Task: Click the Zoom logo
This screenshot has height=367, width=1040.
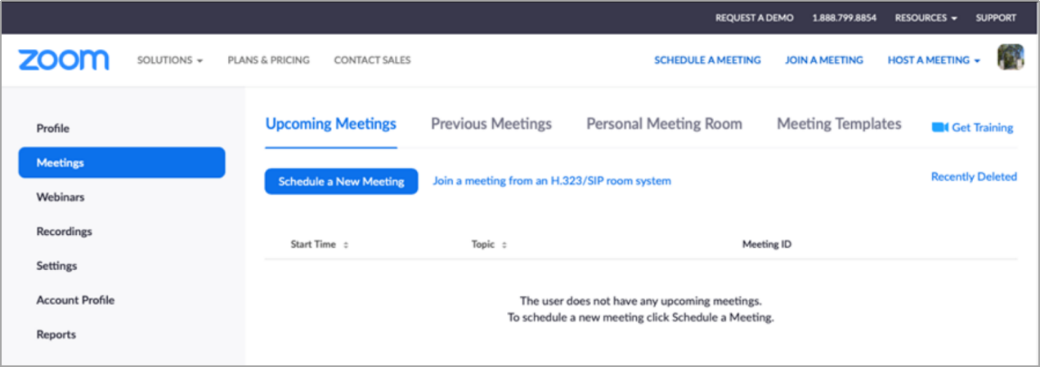Action: [63, 60]
